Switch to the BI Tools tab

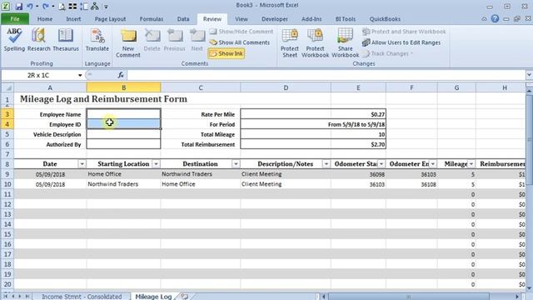345,19
